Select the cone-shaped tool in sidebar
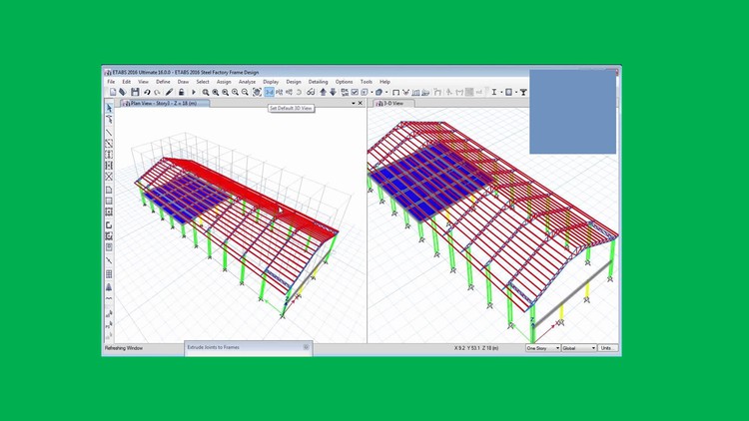The width and height of the screenshot is (749, 421). [x=109, y=287]
